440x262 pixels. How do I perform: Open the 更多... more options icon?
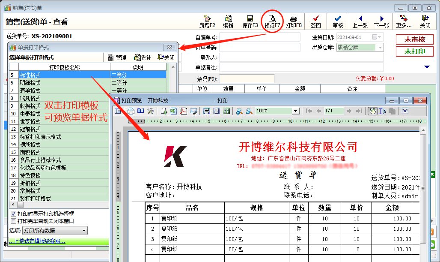[x=404, y=18]
